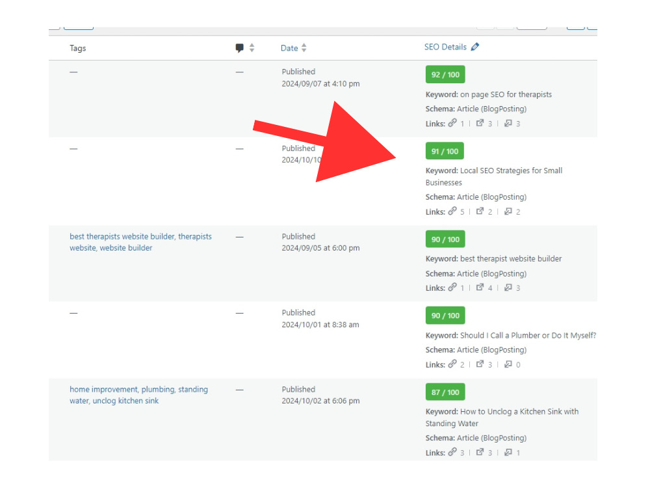Screen dimensions: 650x488
Task: Click incoming links icon in 'Local SEO Strategies' row
Action: [508, 211]
